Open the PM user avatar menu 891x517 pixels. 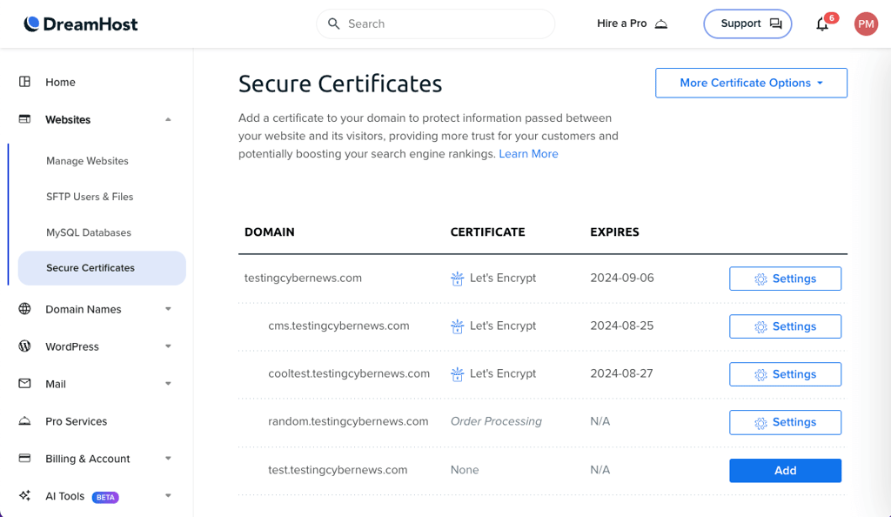(866, 23)
